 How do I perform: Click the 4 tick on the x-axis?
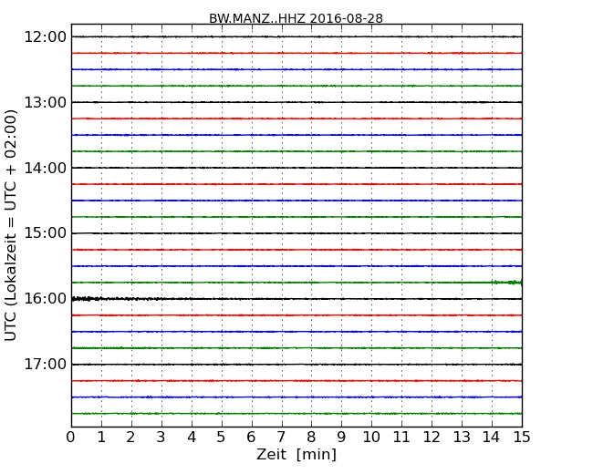click(192, 438)
